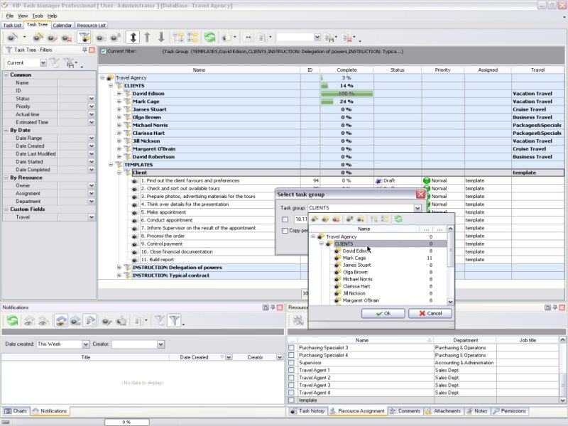Click the expand all tree nodes icon
This screenshot has height=426, width=568.
tap(178, 38)
